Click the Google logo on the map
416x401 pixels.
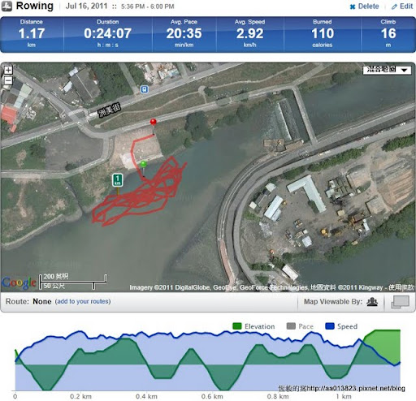tap(19, 283)
